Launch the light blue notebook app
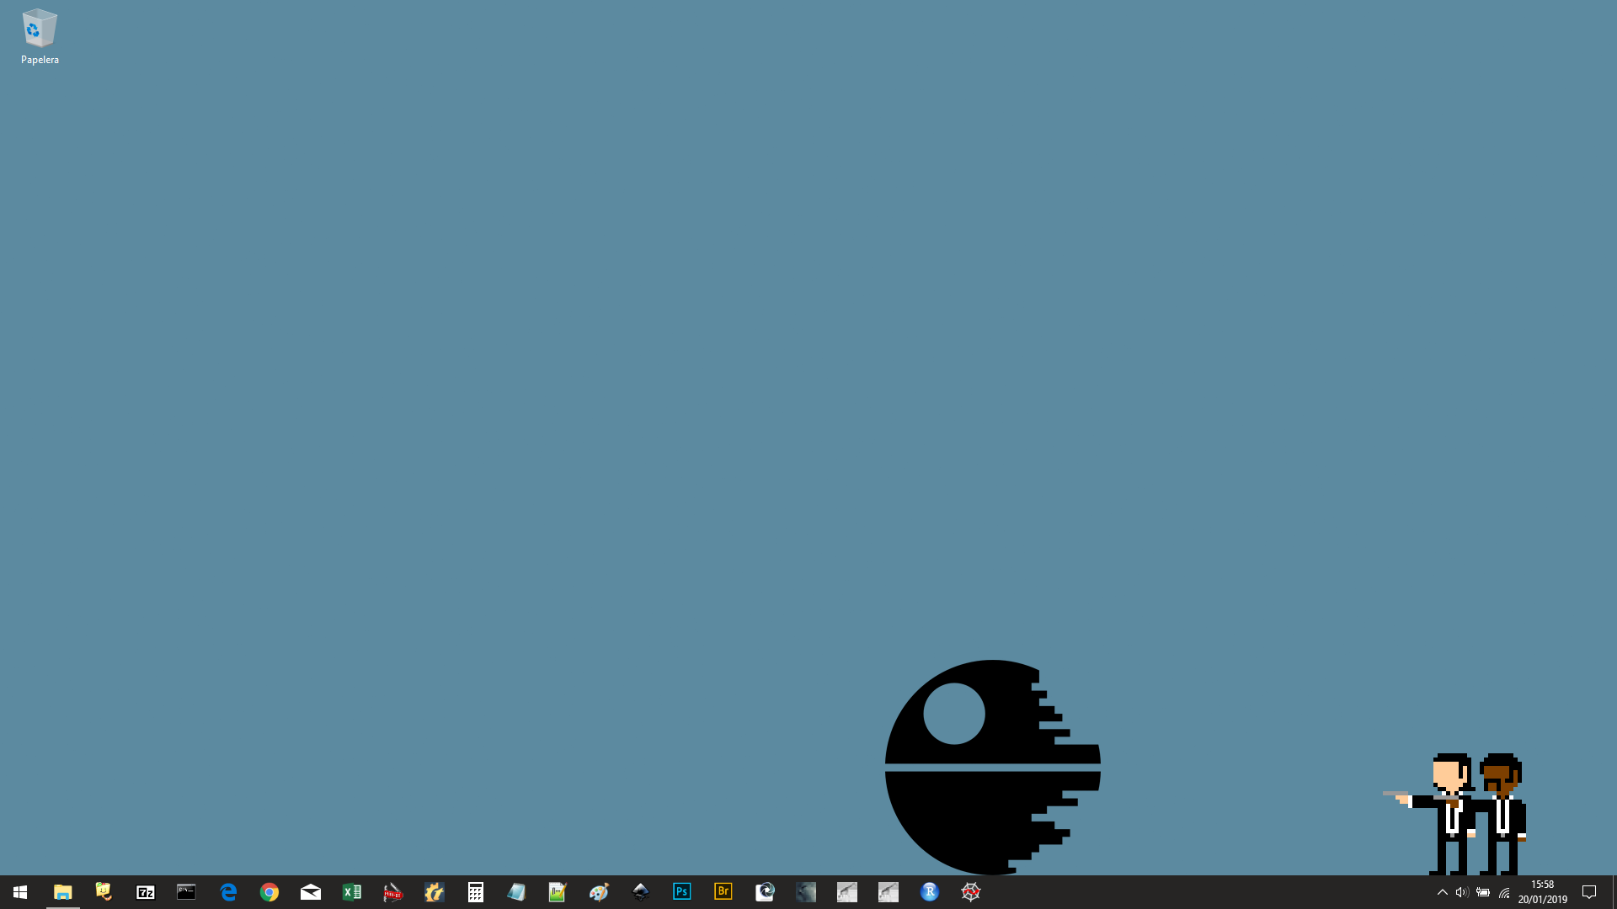The width and height of the screenshot is (1617, 909). click(x=516, y=892)
